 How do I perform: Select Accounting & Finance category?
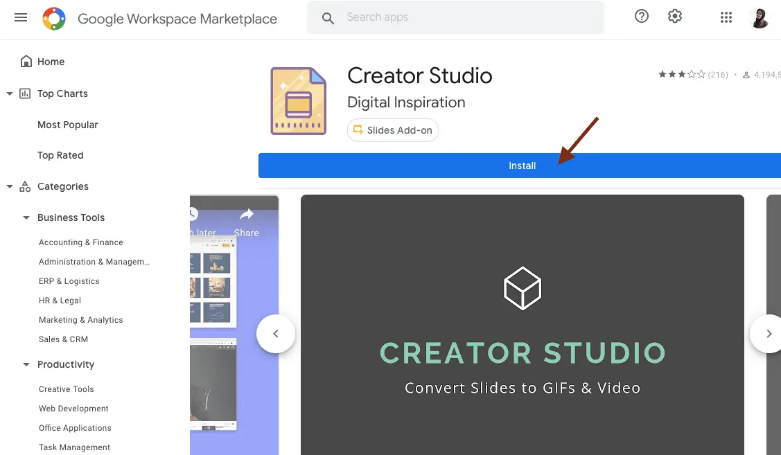pos(80,242)
